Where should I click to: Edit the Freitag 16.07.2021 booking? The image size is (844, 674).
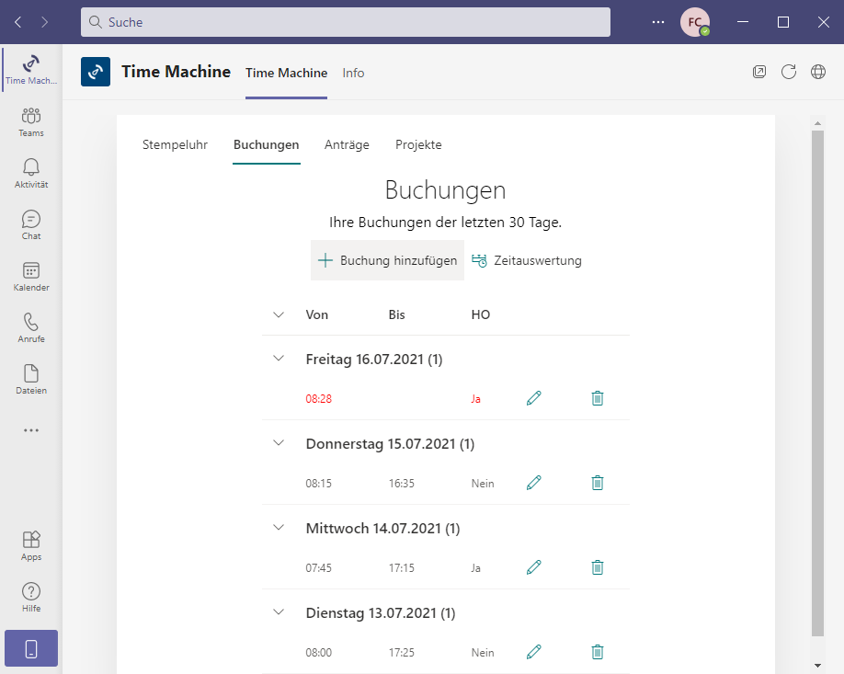click(533, 398)
